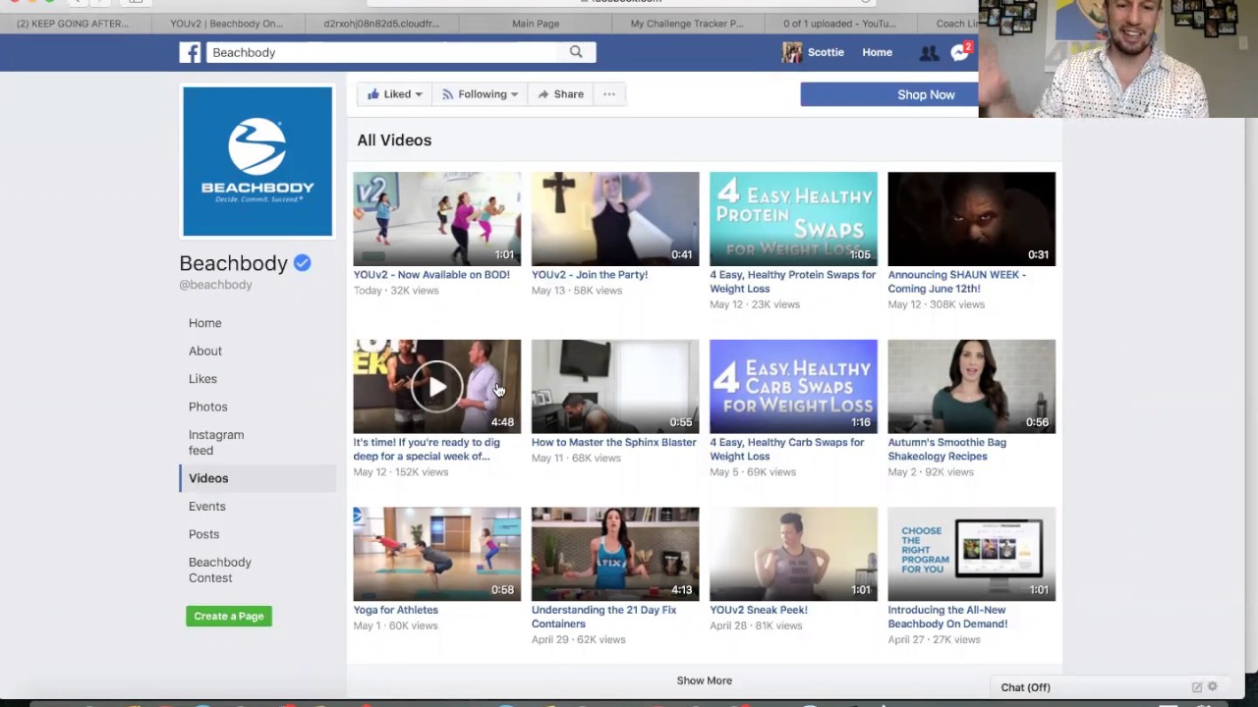This screenshot has width=1258, height=707.
Task: Select Home in the page sidebar
Action: click(x=205, y=323)
